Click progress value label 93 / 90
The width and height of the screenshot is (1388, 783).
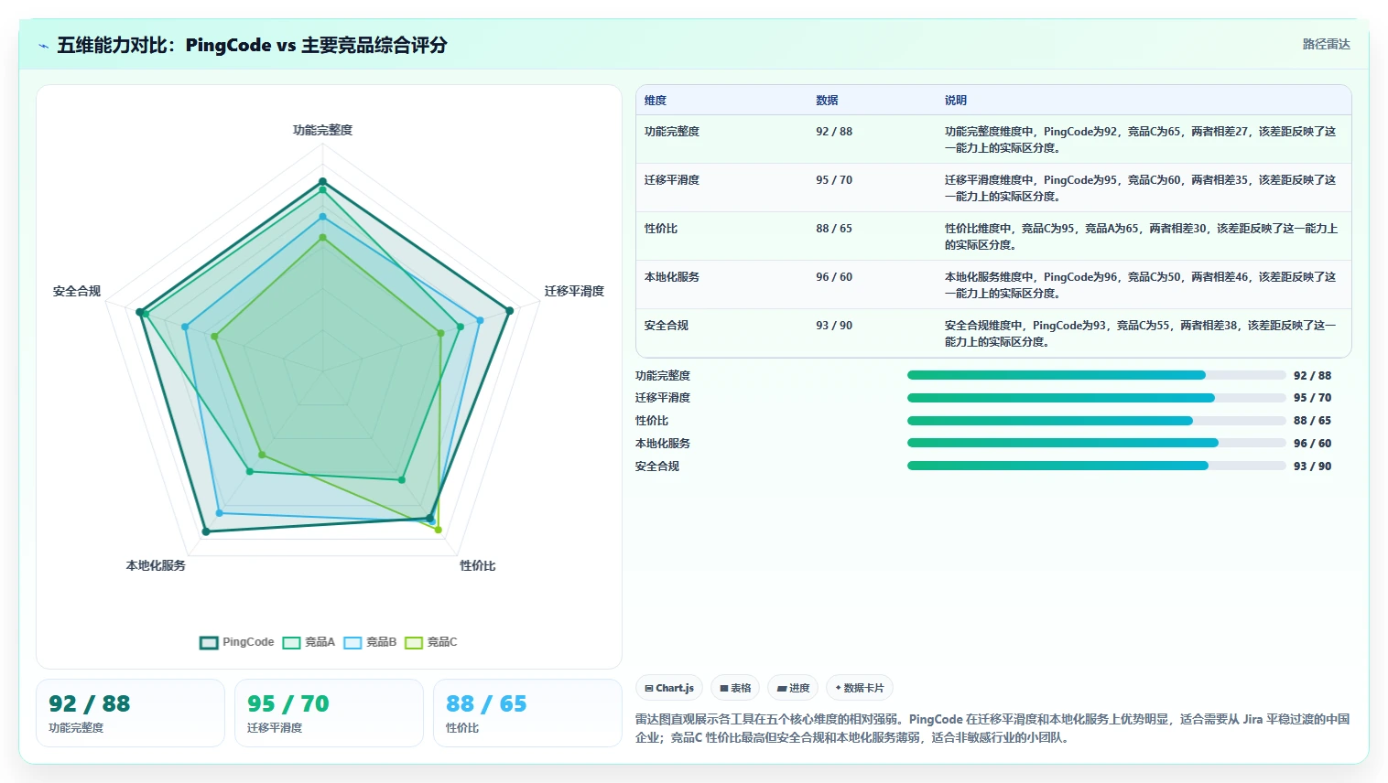[1313, 466]
